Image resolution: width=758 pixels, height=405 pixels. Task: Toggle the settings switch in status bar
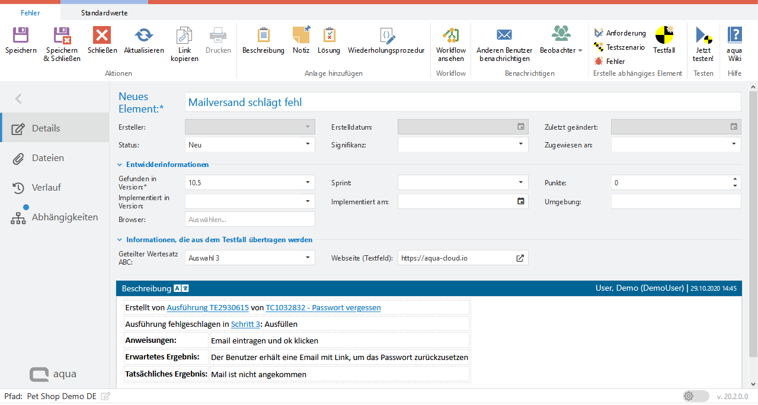click(695, 396)
